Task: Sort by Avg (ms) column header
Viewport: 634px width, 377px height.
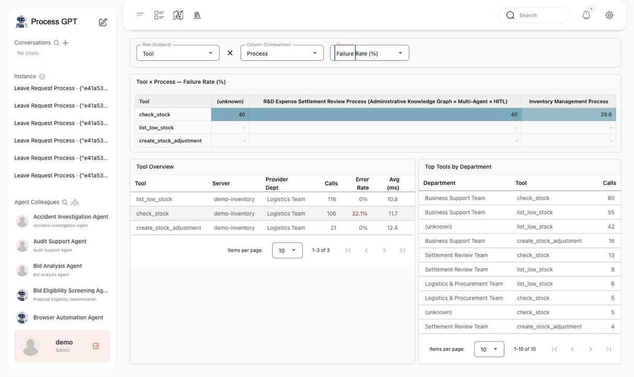Action: (x=393, y=183)
